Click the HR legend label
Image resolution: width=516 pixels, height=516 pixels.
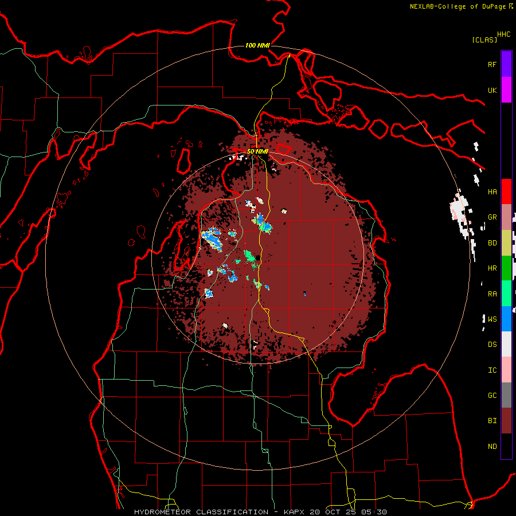pos(492,268)
